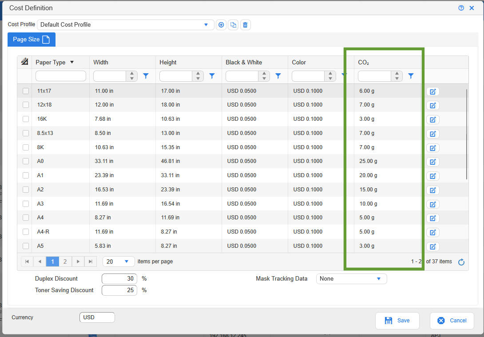The width and height of the screenshot is (484, 337).
Task: Select the Page Size tab
Action: 31,40
